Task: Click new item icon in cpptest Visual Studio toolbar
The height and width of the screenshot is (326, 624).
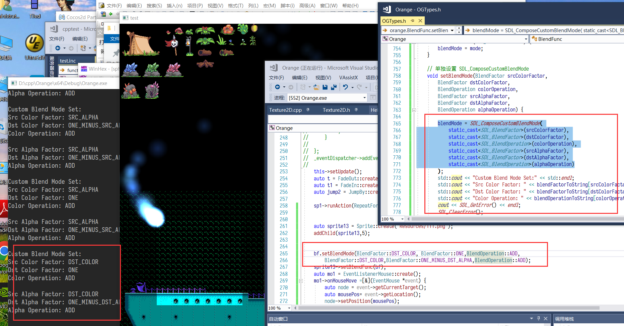Action: pos(83,48)
